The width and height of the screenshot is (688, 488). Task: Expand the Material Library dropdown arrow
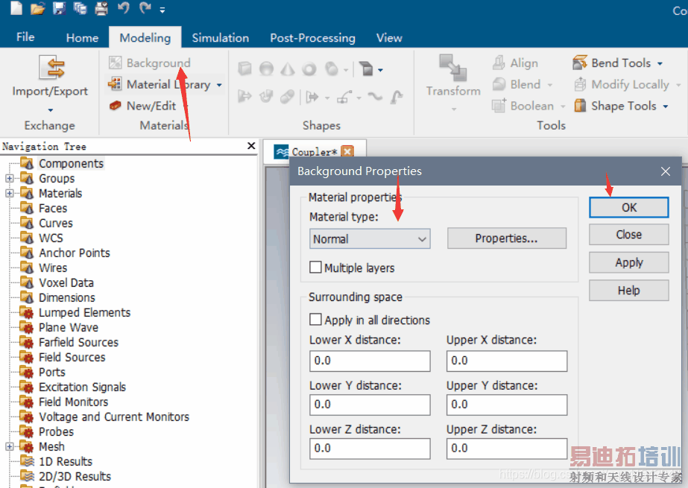tap(219, 85)
